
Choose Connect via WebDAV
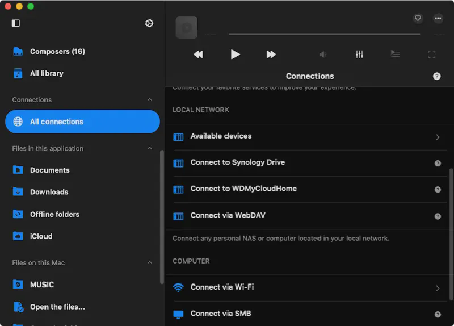coord(228,216)
